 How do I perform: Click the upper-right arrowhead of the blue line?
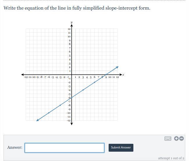click(x=117, y=67)
